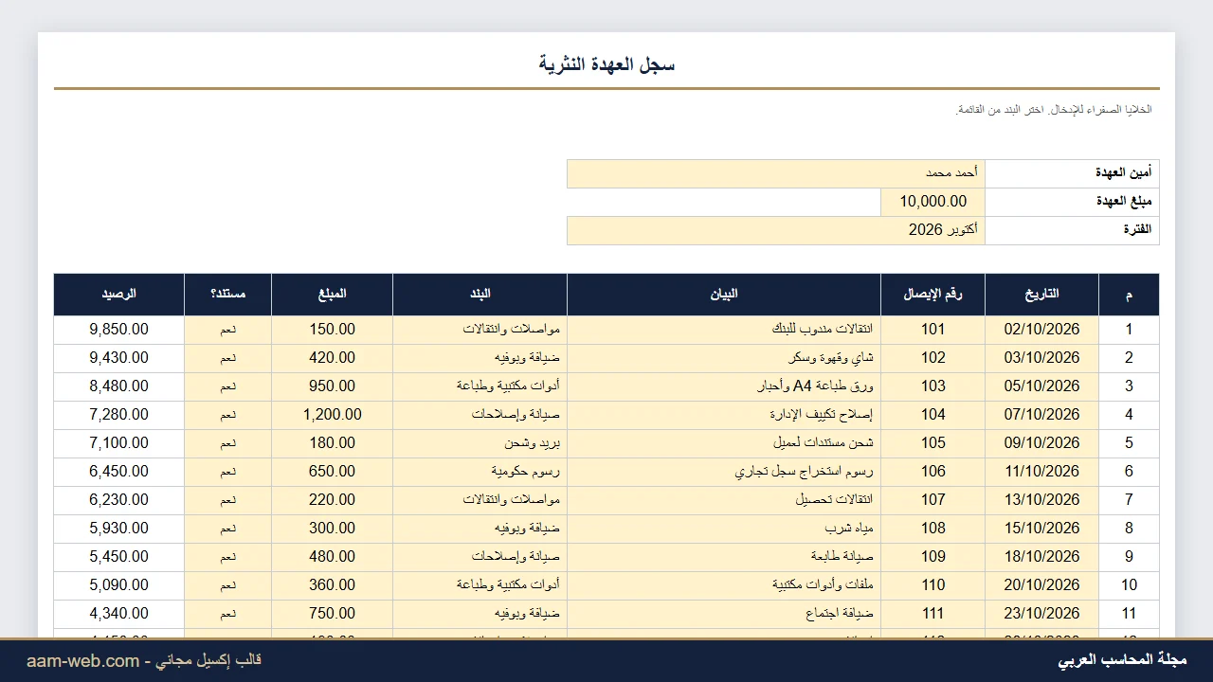The height and width of the screenshot is (682, 1213).
Task: Click the "التاريخ" column header
Action: (x=1042, y=295)
